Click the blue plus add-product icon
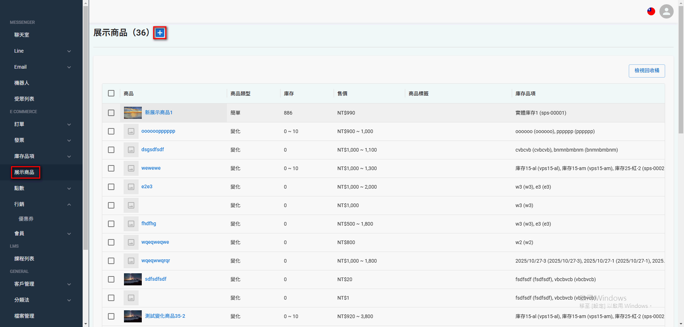 coord(160,33)
